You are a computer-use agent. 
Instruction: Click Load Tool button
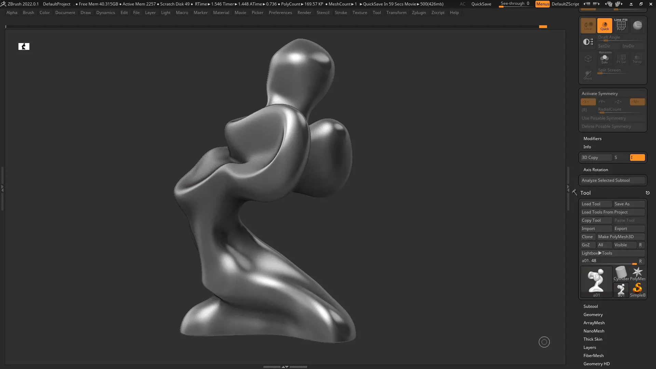[x=596, y=204]
